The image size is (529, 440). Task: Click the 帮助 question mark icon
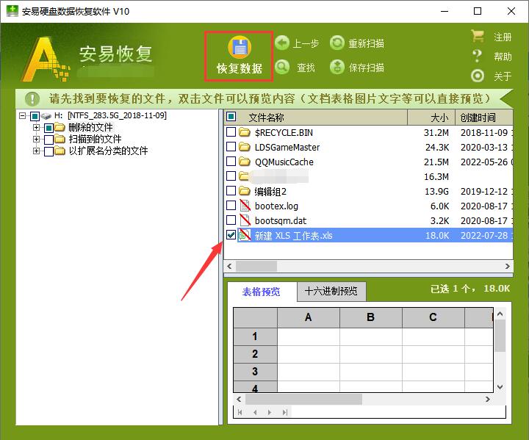[x=477, y=56]
